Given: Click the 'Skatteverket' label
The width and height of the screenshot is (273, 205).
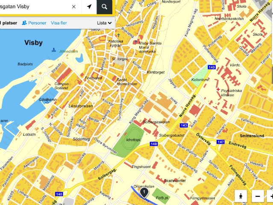Looking at the screenshot, I should (x=175, y=181).
